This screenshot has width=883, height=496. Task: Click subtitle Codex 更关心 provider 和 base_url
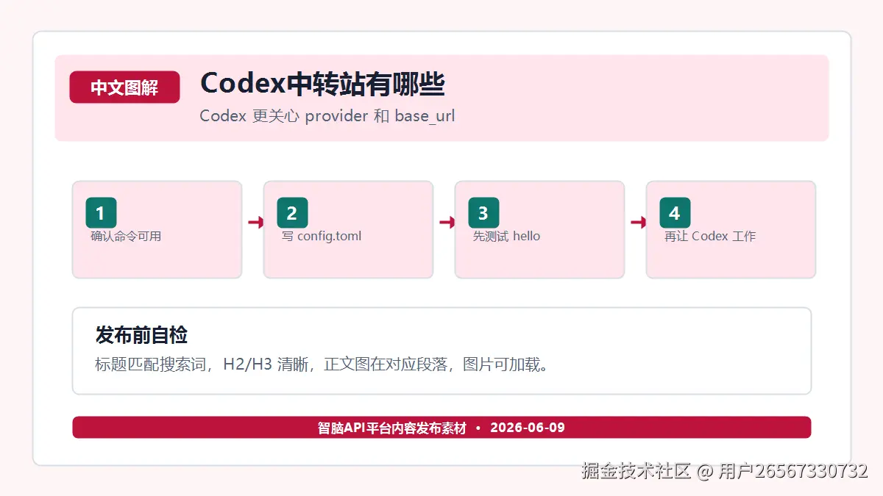pyautogui.click(x=327, y=116)
